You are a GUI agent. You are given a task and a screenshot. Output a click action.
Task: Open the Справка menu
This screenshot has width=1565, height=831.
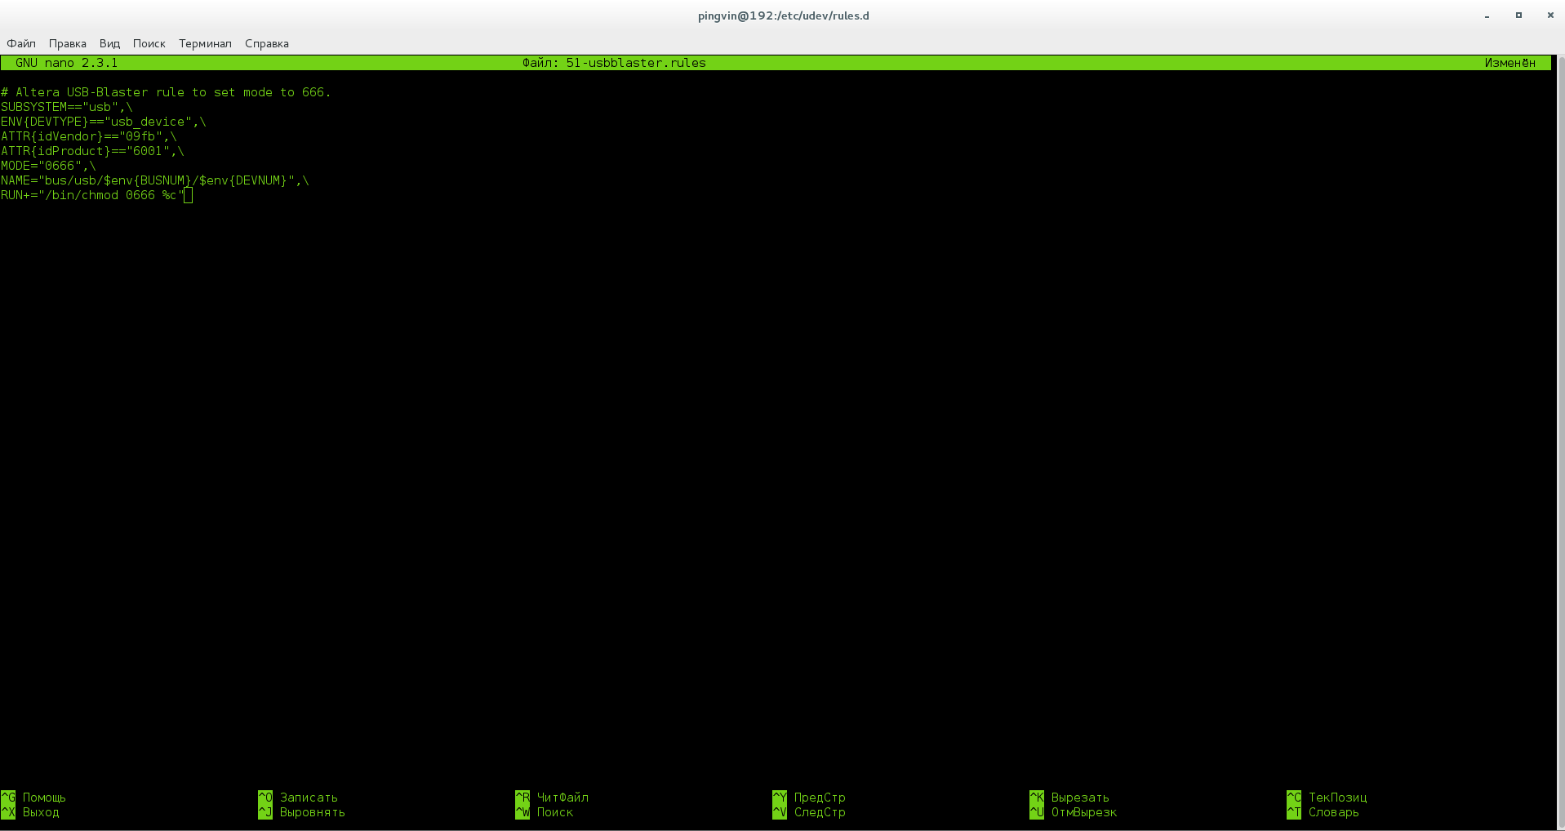(266, 43)
